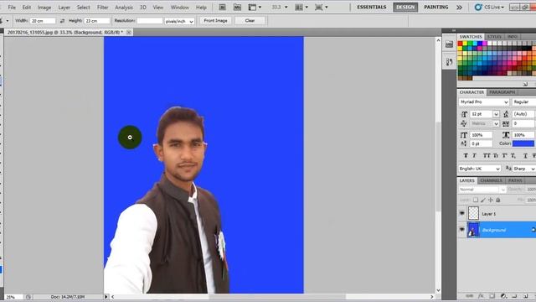Toggle Small Caps in Character panel
The width and height of the screenshot is (536, 302).
[496, 156]
